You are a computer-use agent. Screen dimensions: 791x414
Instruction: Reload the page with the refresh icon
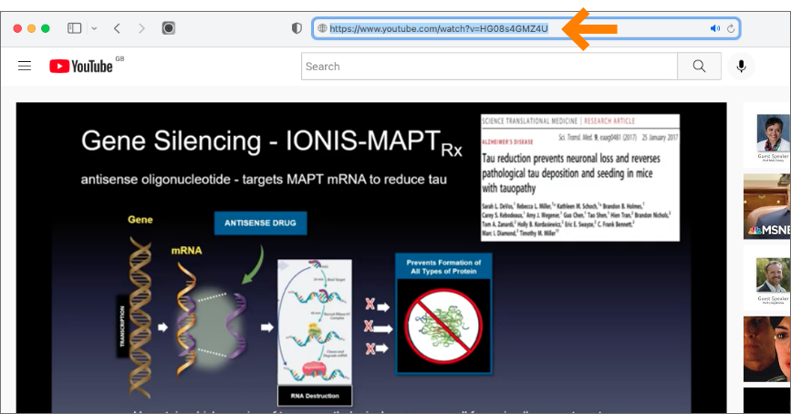731,28
